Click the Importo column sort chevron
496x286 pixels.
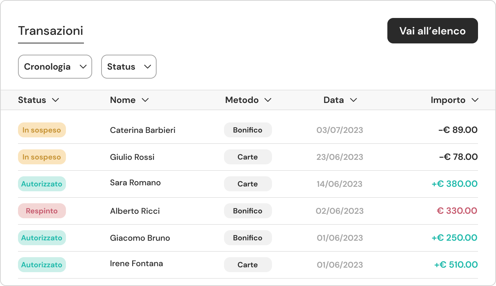click(475, 100)
